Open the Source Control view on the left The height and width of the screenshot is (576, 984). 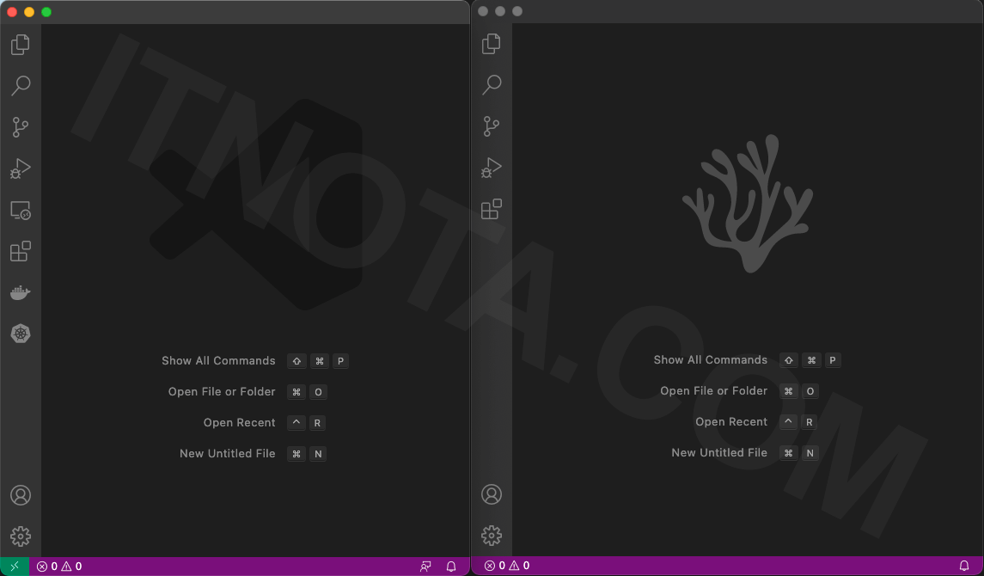pos(21,126)
